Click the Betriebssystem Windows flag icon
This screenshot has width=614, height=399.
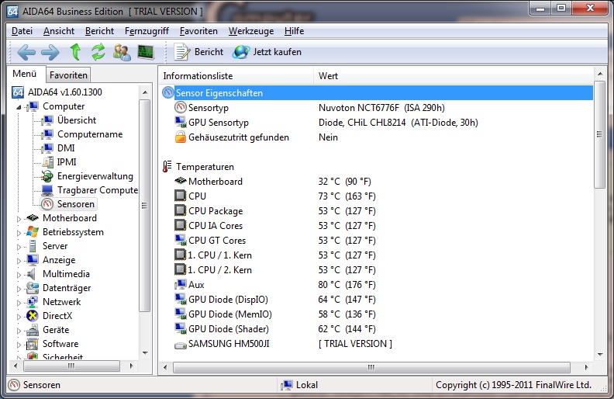(32, 232)
